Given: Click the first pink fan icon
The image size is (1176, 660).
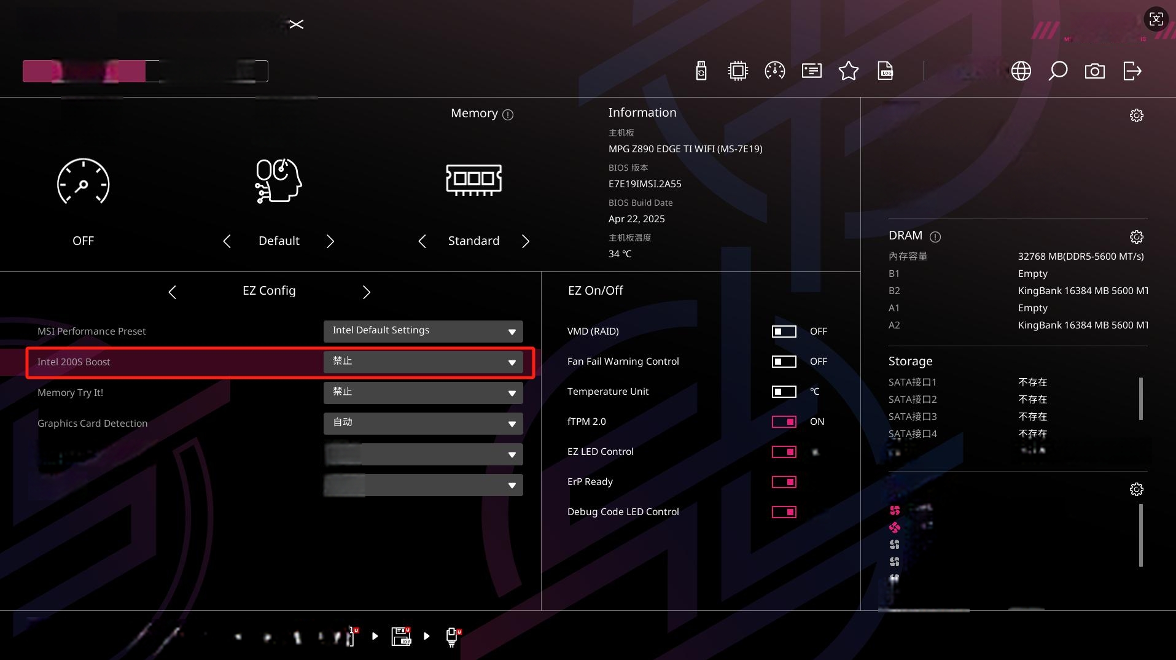Looking at the screenshot, I should pos(895,510).
